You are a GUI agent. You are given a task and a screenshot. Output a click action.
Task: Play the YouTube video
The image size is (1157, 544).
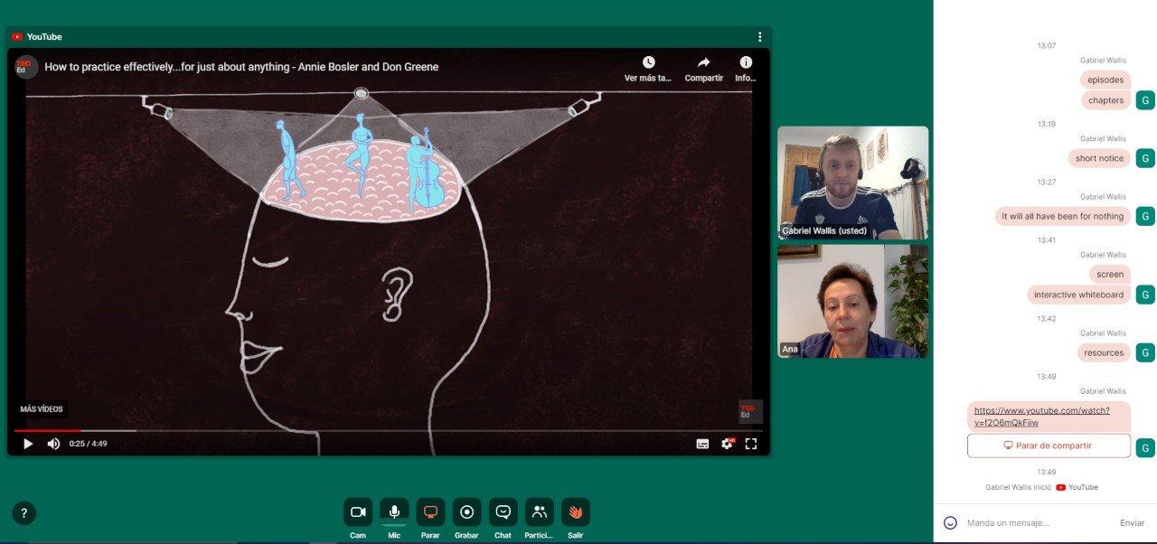click(28, 444)
